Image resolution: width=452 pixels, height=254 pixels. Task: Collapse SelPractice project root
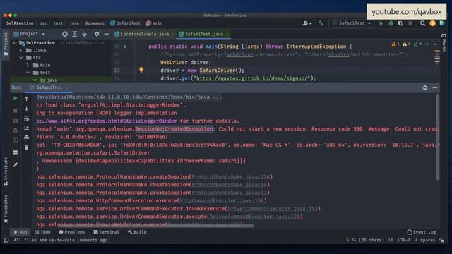click(x=14, y=42)
